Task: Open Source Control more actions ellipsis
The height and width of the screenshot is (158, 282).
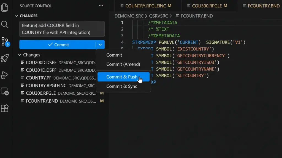Action: 101,6
